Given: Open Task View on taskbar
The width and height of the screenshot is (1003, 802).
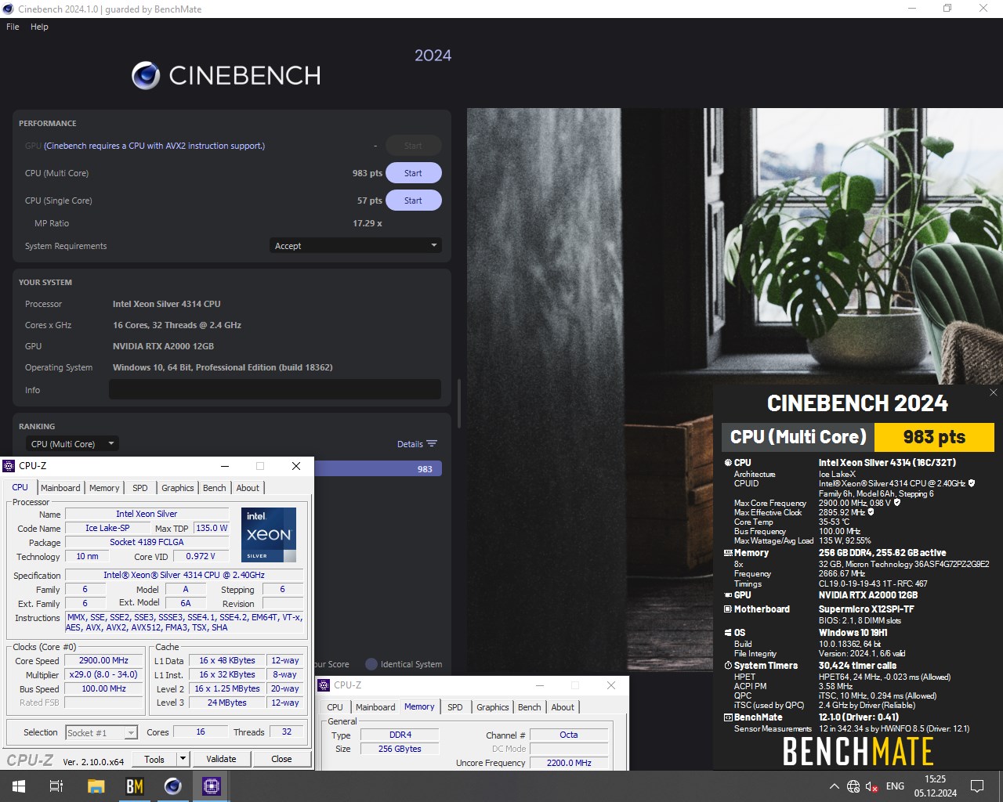Looking at the screenshot, I should (x=56, y=786).
